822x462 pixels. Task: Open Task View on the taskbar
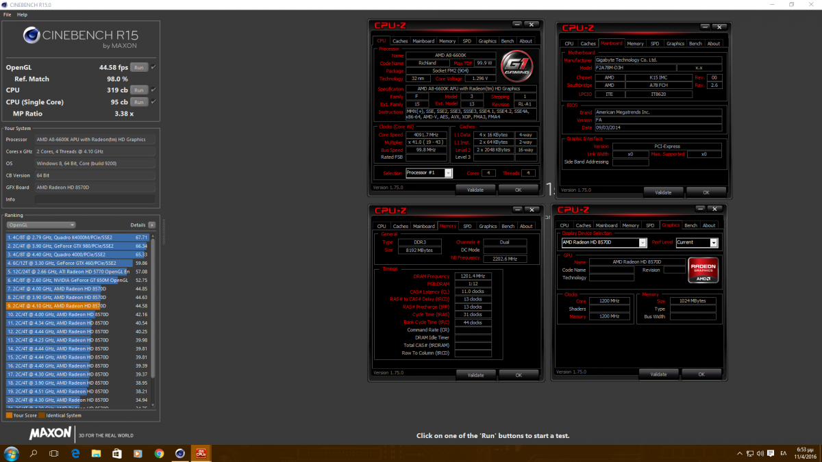(x=54, y=453)
